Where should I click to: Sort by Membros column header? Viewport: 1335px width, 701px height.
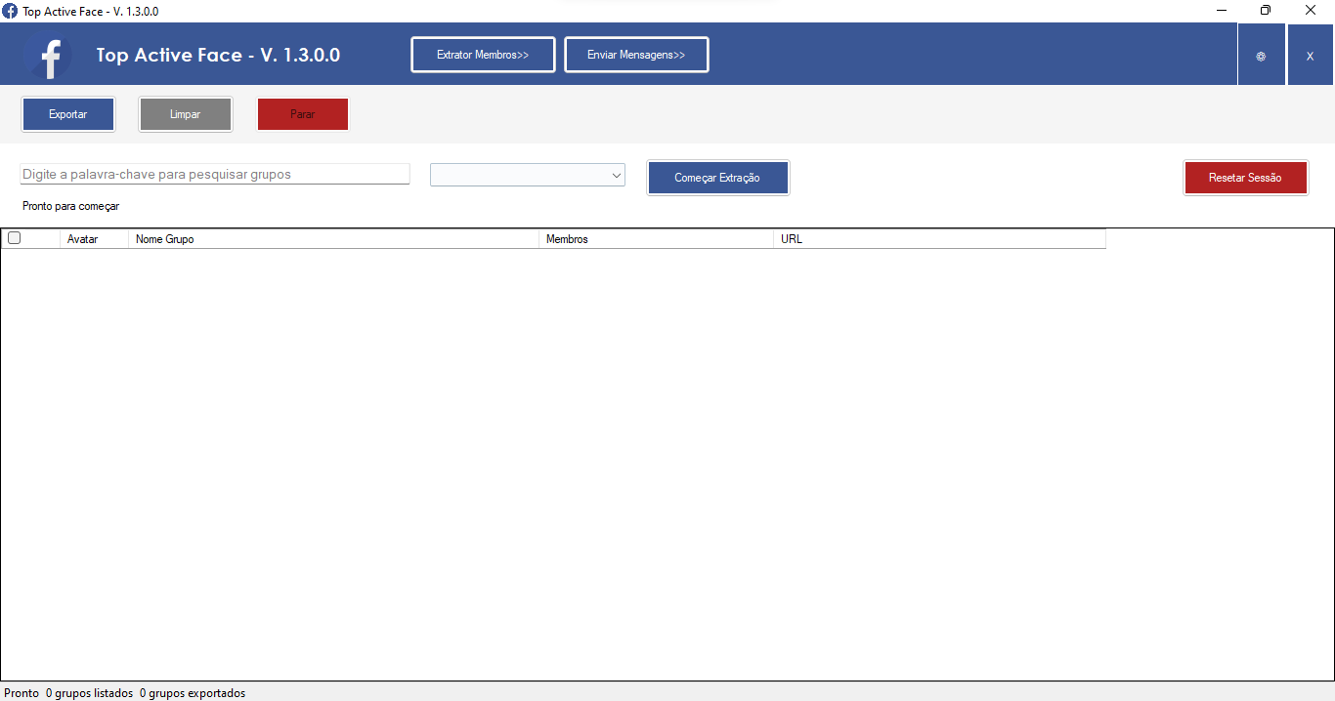coord(656,239)
